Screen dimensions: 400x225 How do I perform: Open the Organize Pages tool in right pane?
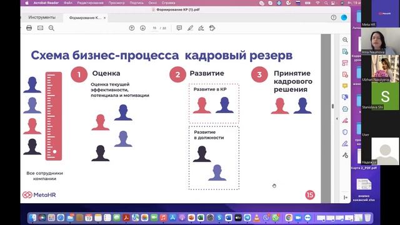[345, 63]
